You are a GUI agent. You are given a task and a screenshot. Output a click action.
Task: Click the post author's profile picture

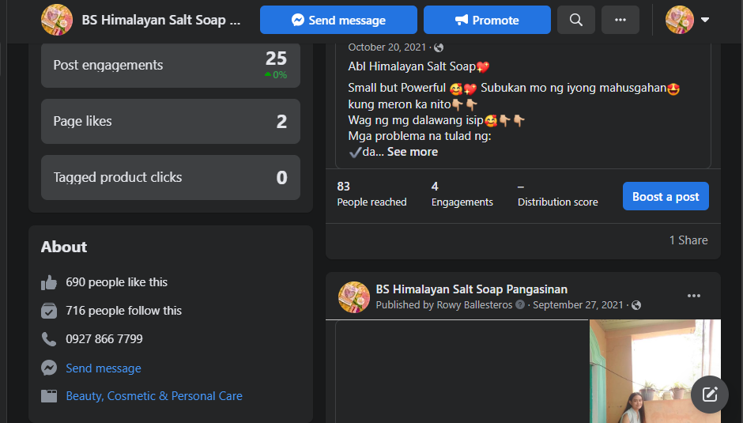click(x=354, y=296)
